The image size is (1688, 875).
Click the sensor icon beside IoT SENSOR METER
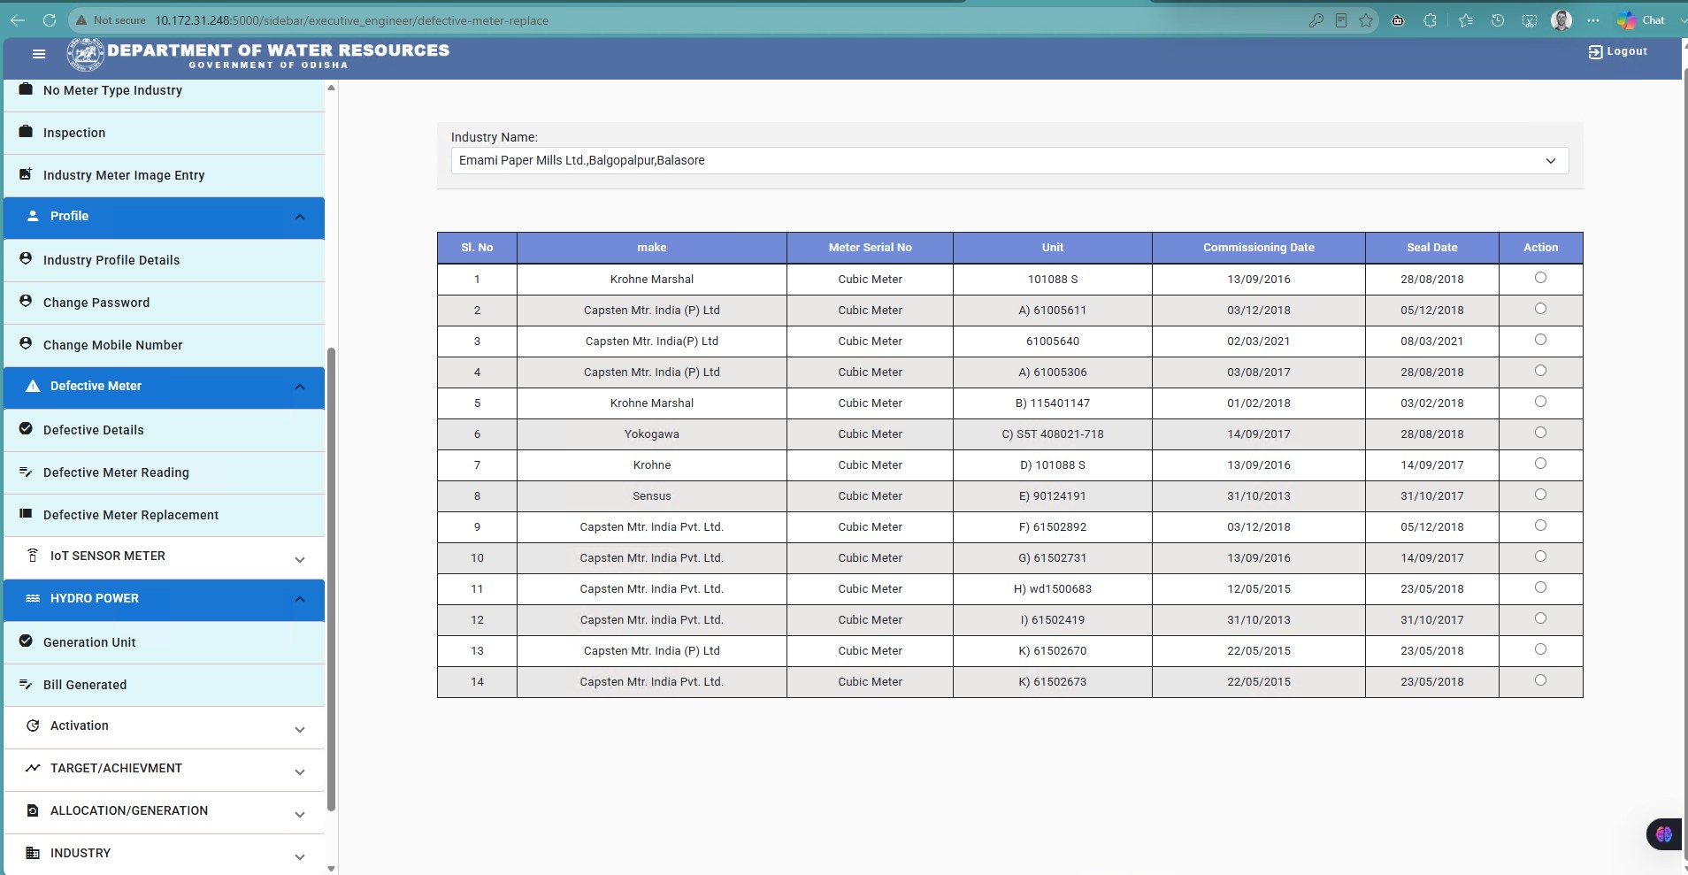tap(33, 556)
